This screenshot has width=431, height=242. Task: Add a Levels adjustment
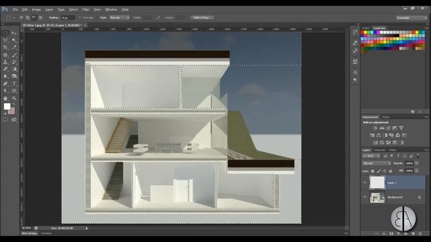(x=382, y=128)
